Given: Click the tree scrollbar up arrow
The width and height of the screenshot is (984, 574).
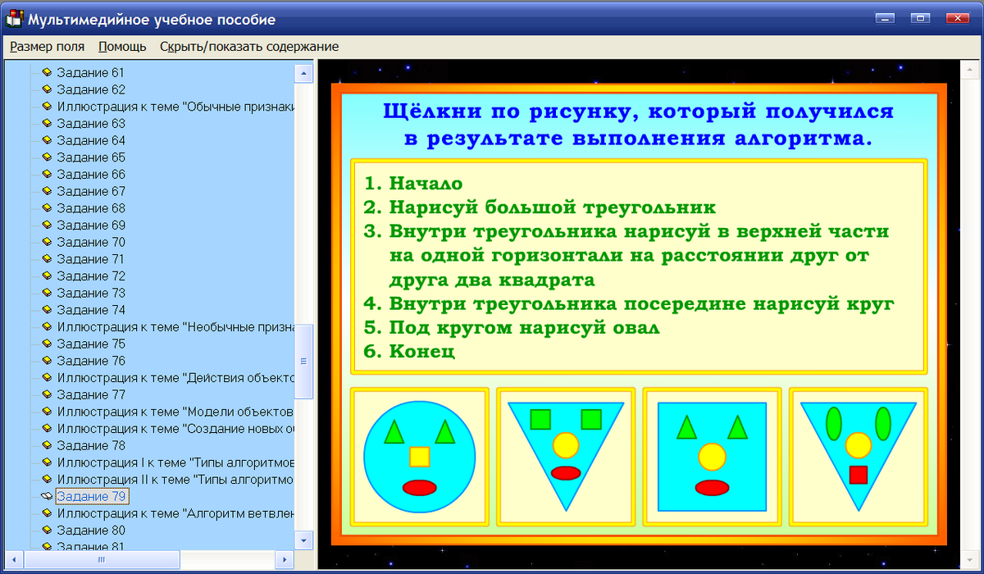Looking at the screenshot, I should tap(303, 74).
